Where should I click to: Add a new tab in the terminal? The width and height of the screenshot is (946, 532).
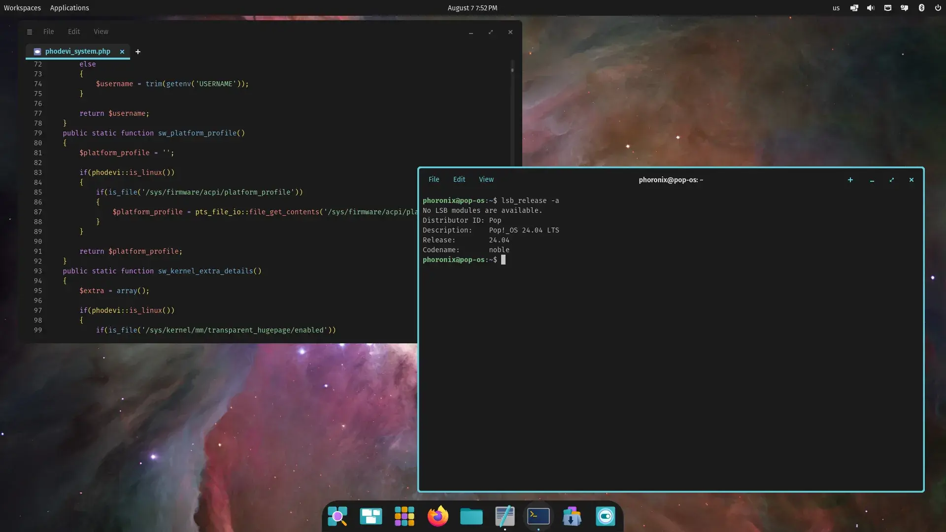[x=850, y=180]
